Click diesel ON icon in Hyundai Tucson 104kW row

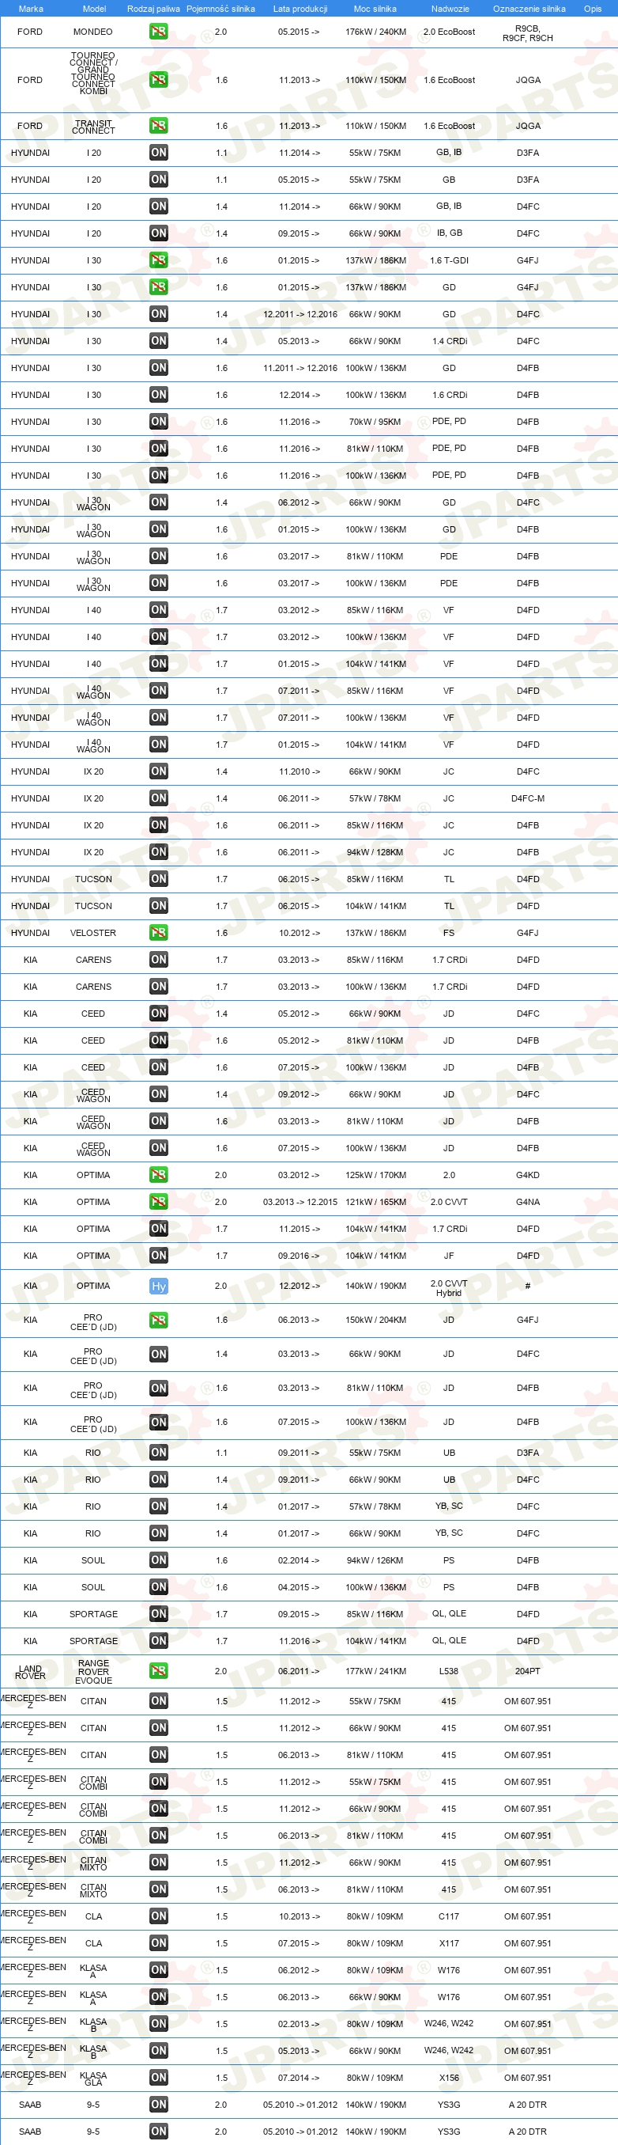[x=158, y=905]
